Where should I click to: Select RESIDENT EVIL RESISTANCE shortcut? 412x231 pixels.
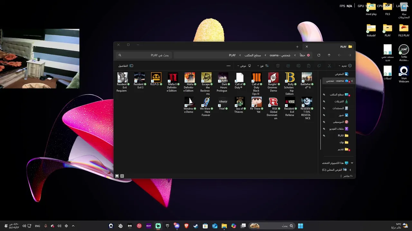pos(306,108)
